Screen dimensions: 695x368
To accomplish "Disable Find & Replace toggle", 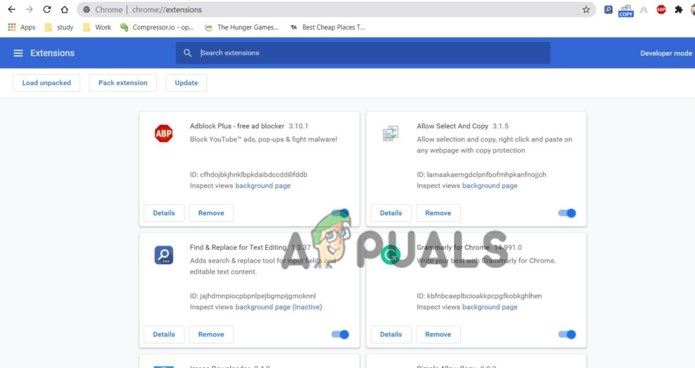I will coord(340,334).
